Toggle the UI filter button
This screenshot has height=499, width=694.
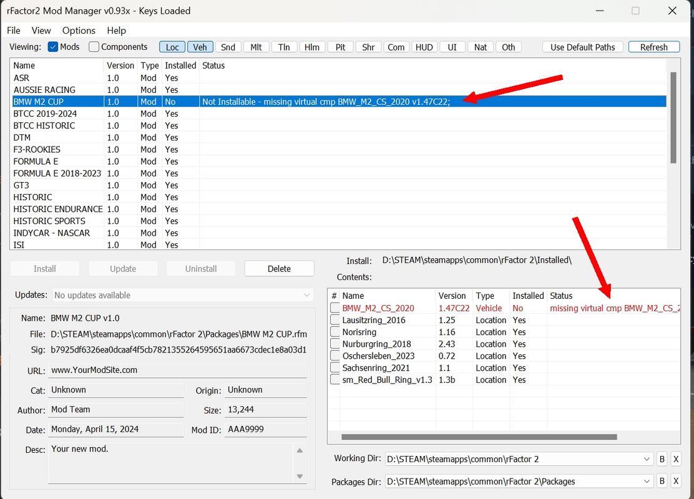[x=452, y=47]
